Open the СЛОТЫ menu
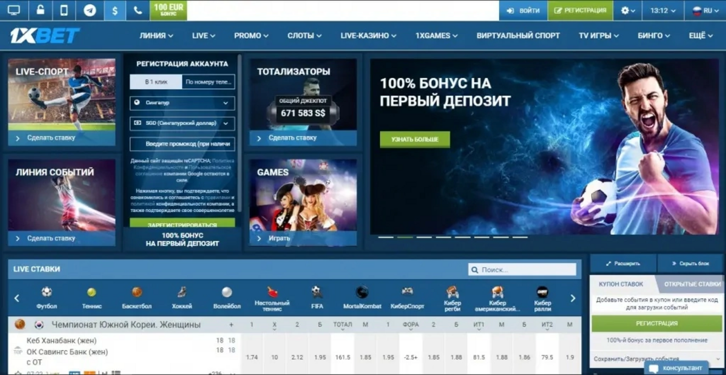 tap(304, 36)
